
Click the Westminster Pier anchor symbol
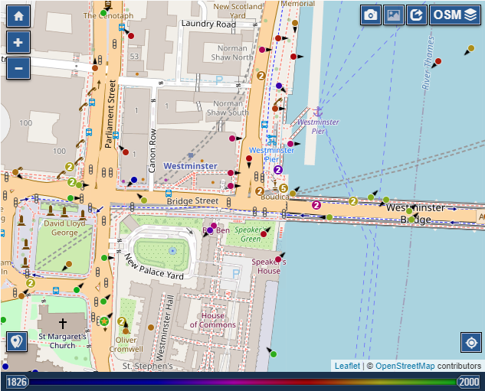click(319, 112)
